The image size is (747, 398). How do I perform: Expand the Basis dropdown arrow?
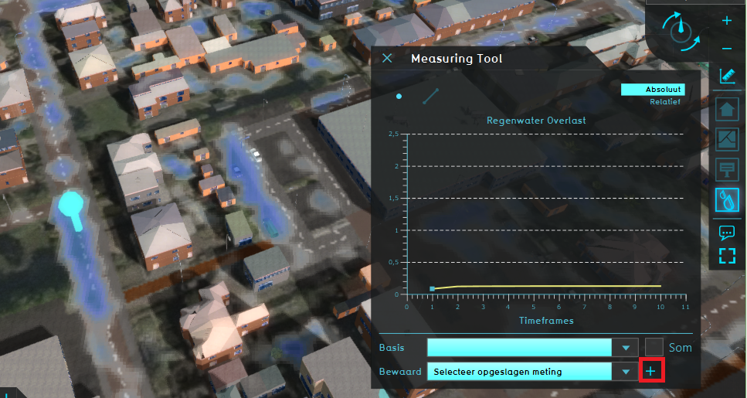point(625,348)
